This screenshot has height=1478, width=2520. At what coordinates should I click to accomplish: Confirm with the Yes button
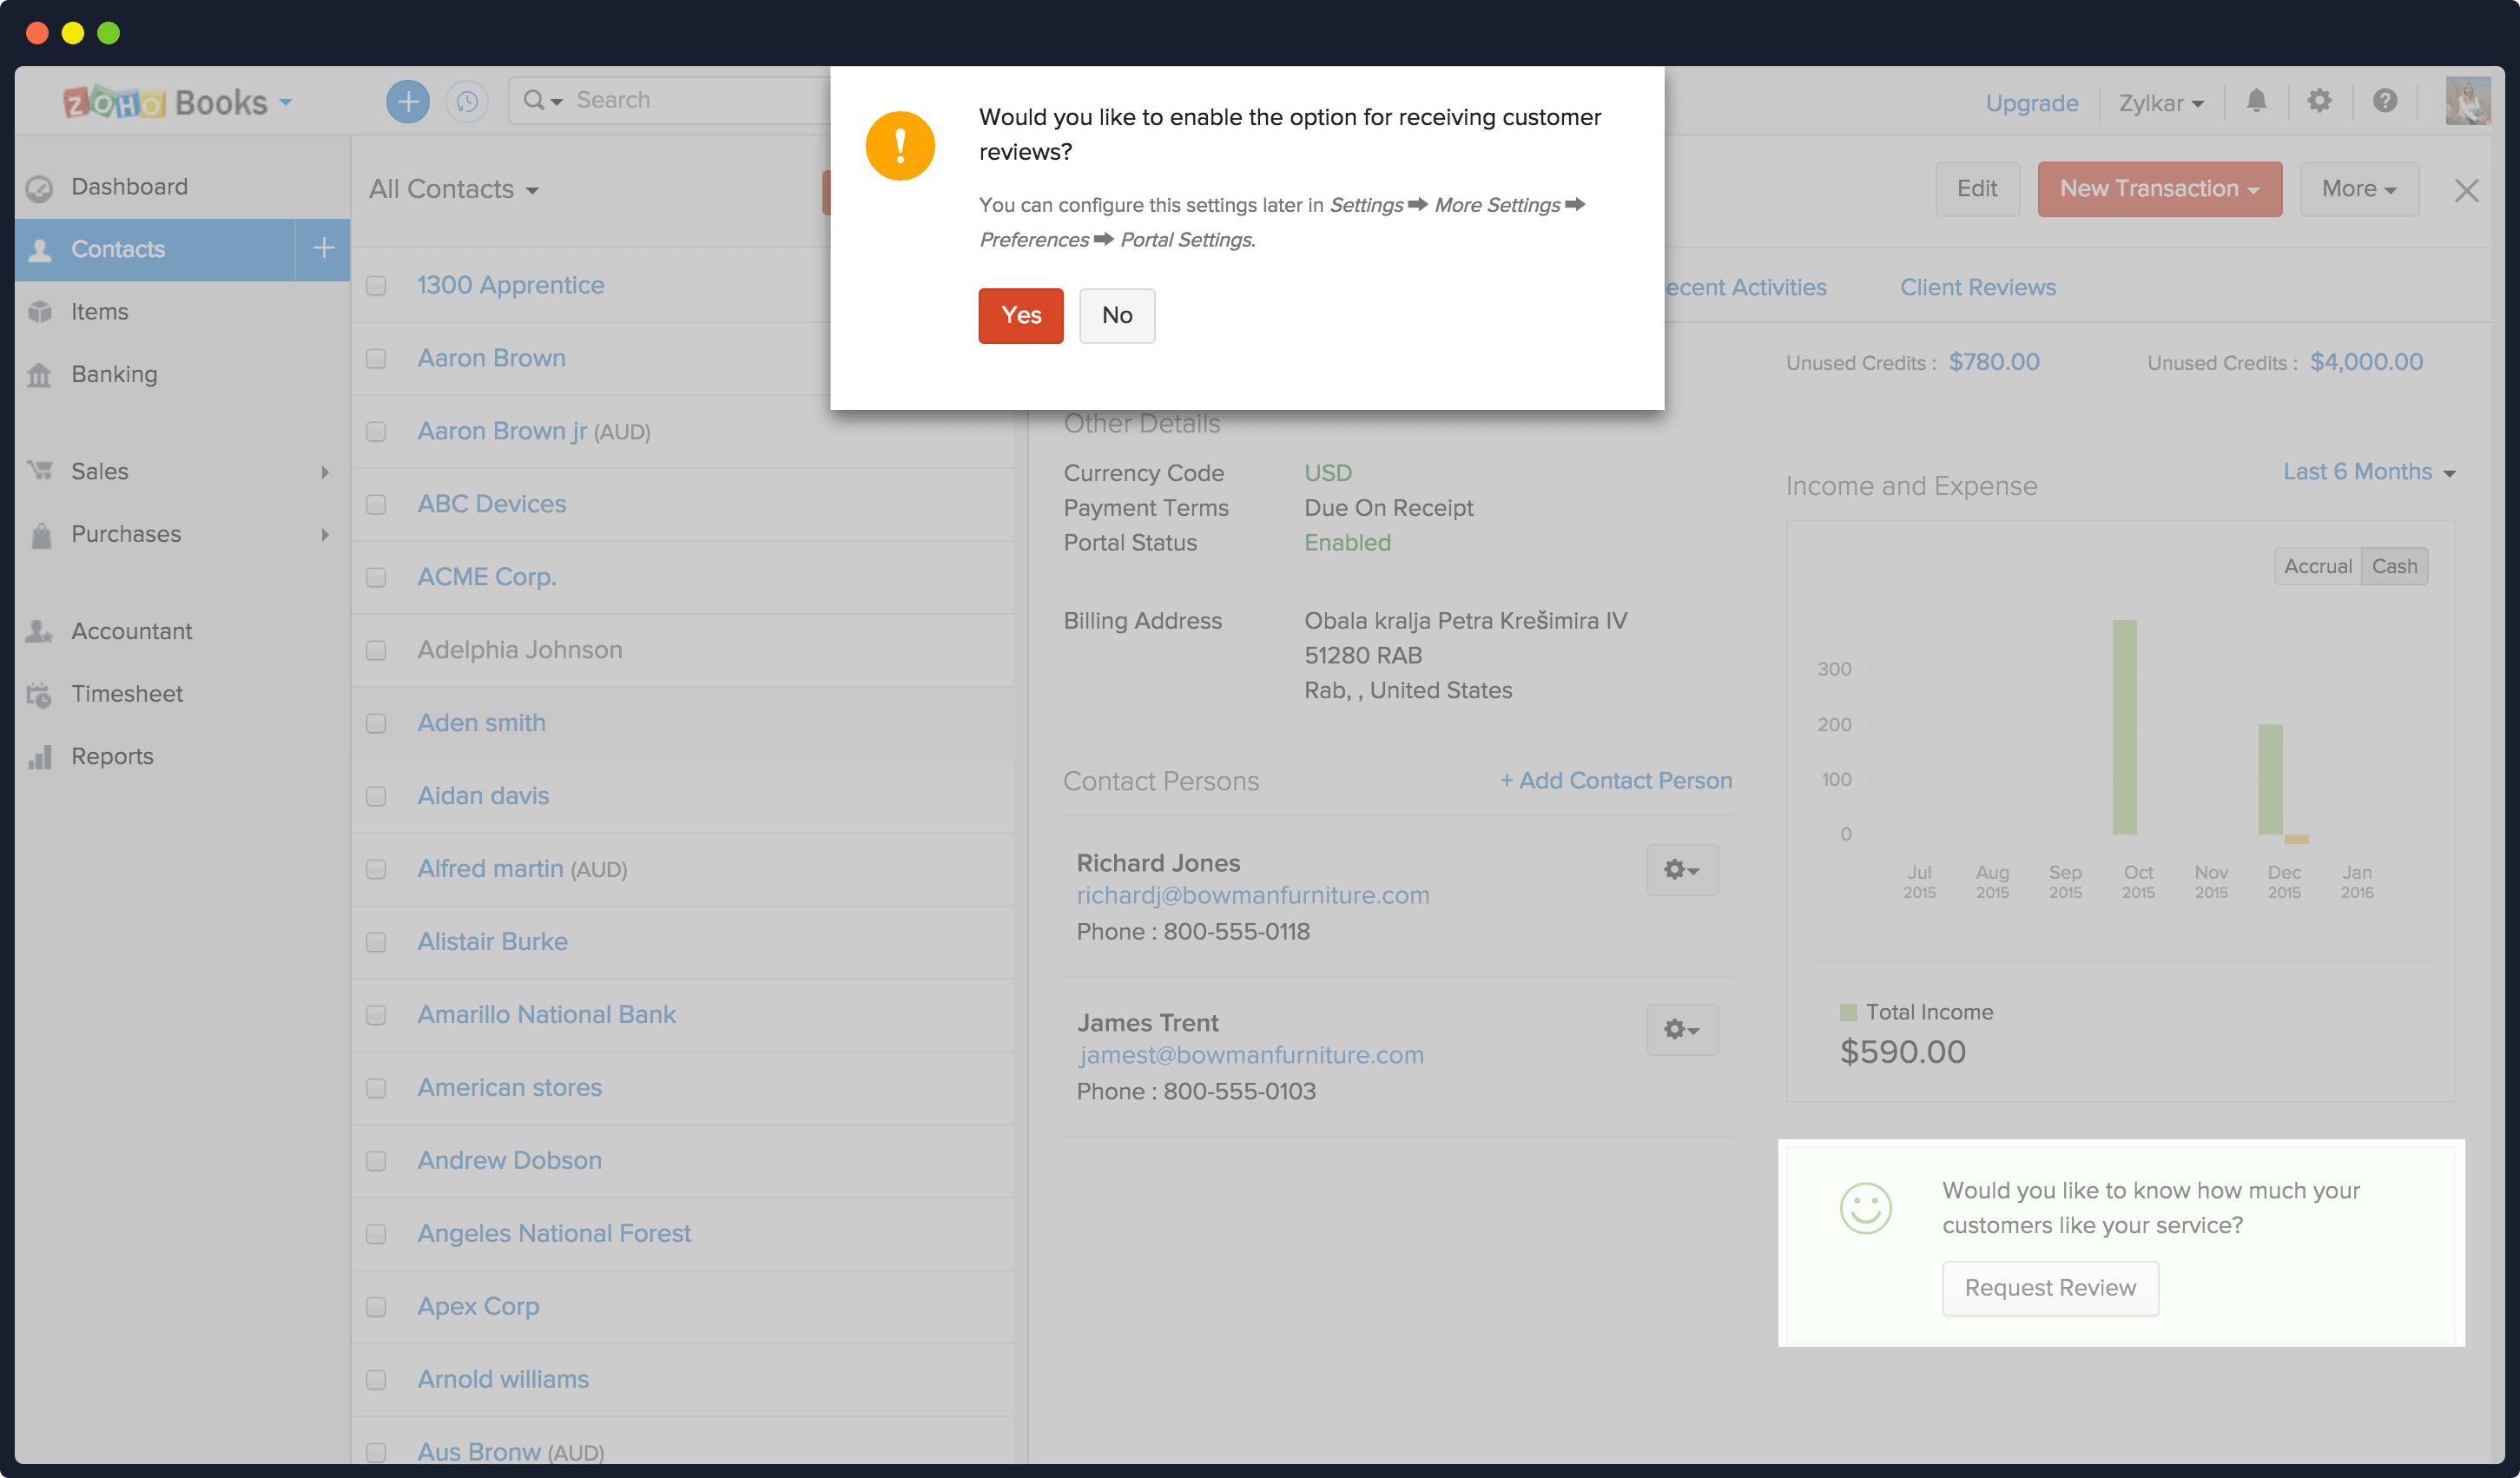click(x=1020, y=315)
